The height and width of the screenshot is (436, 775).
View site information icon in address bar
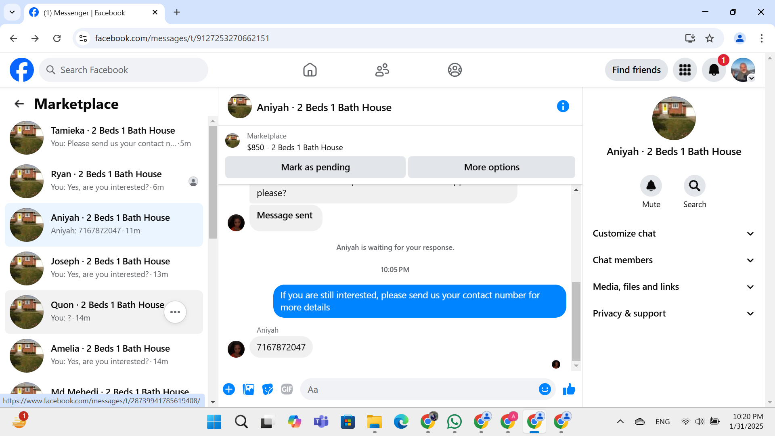pyautogui.click(x=83, y=38)
